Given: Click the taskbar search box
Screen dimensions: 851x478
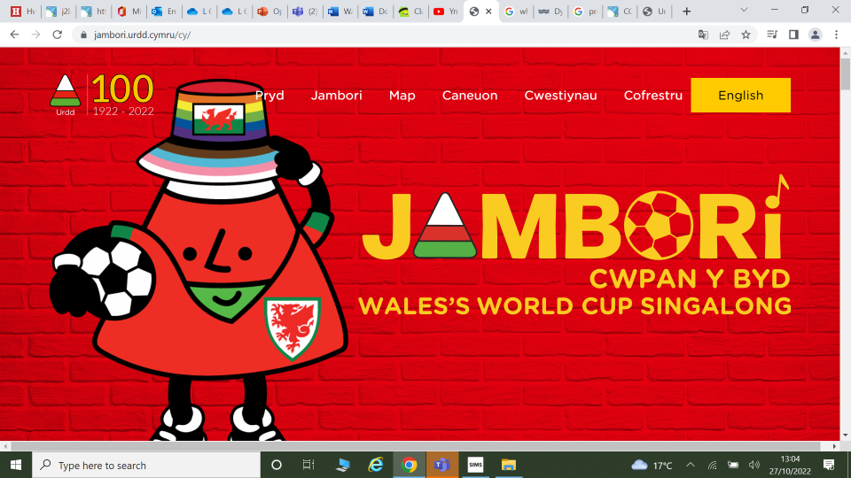Looking at the screenshot, I should click(146, 465).
